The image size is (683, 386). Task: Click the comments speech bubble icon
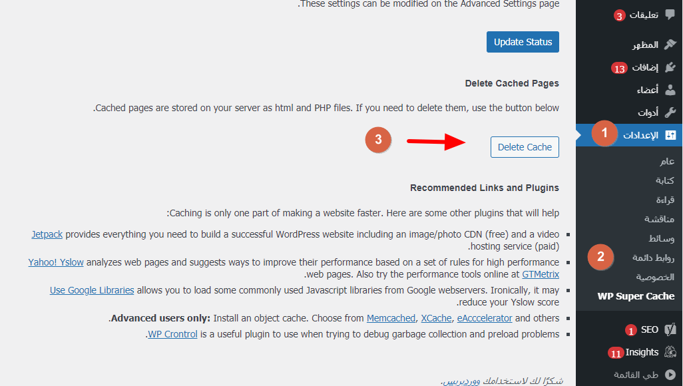pyautogui.click(x=670, y=15)
